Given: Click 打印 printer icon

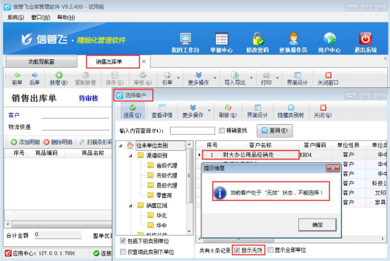Looking at the screenshot, I should click(266, 78).
